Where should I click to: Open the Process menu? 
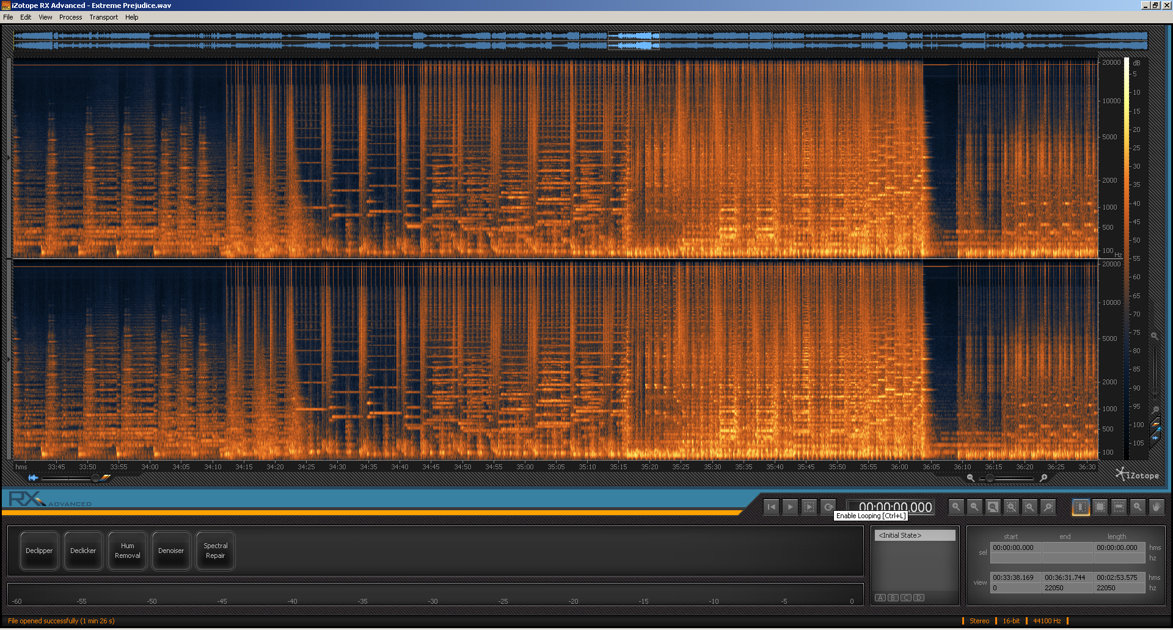click(70, 17)
